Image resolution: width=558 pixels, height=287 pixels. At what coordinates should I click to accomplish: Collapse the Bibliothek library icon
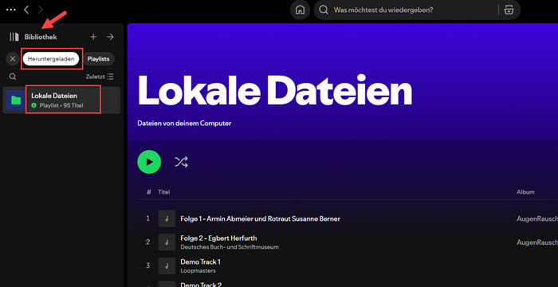point(14,37)
